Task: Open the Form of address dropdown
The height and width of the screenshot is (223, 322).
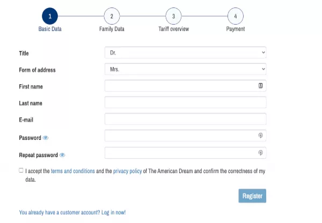Action: pyautogui.click(x=186, y=69)
